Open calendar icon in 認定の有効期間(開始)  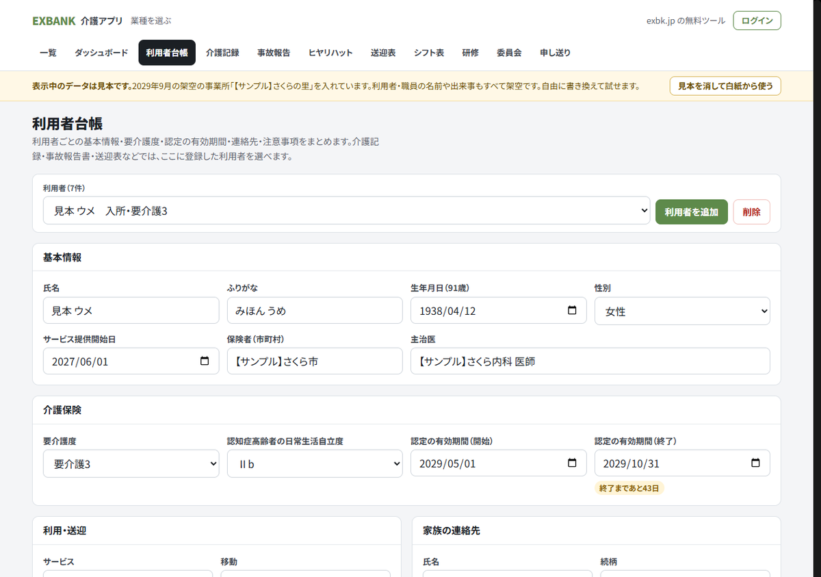[572, 463]
